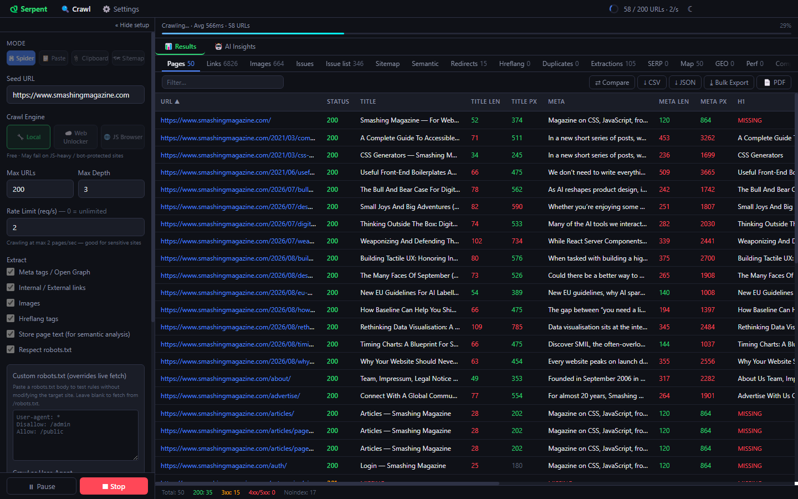Toggle Respect robots.txt checkbox
The image size is (798, 499).
pos(11,349)
